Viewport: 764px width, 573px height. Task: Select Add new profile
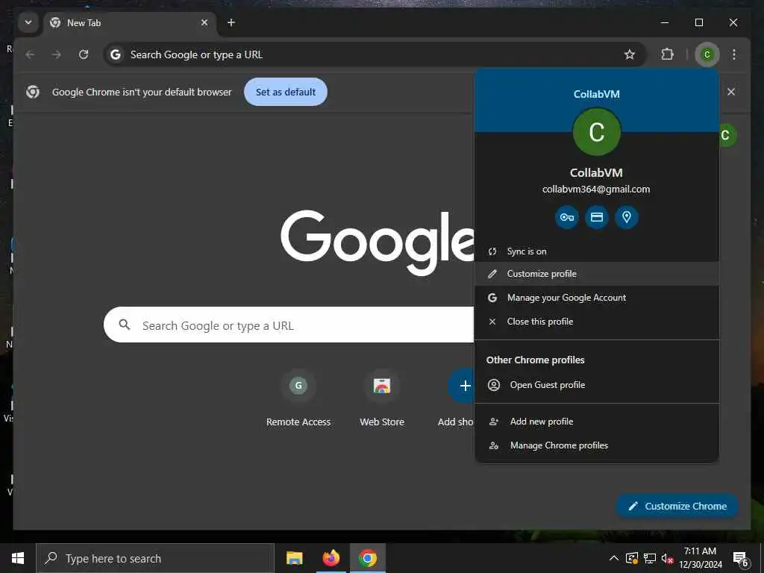(597, 422)
